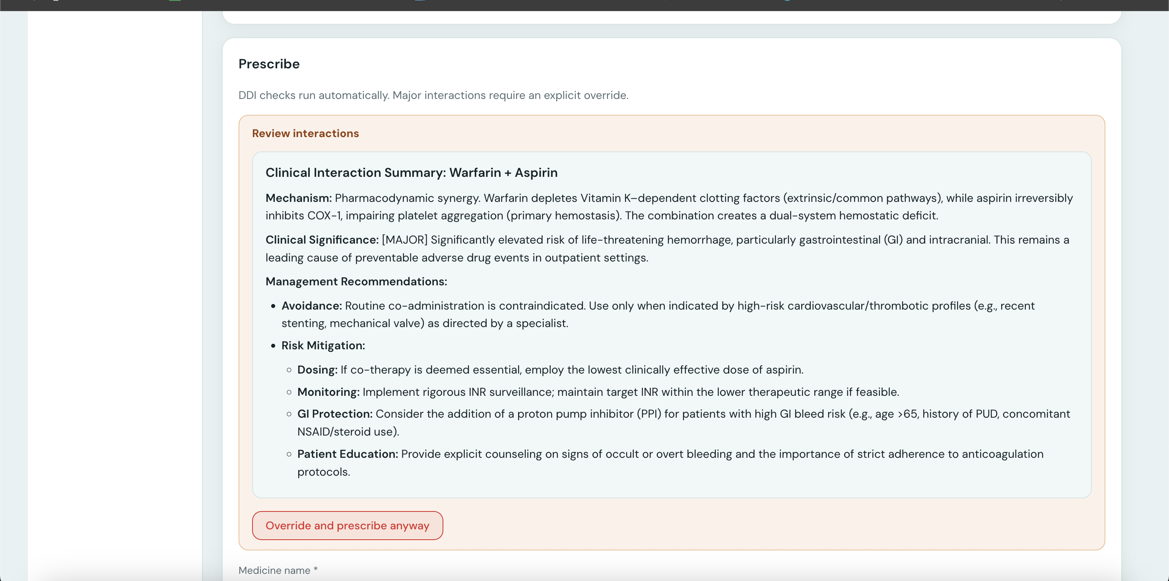This screenshot has width=1169, height=581.
Task: Click the Review interactions heading
Action: coord(305,134)
